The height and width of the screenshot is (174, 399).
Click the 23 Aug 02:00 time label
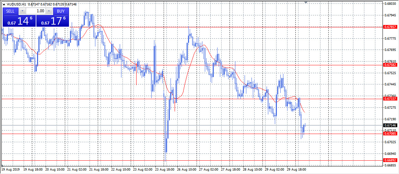click(x=143, y=169)
